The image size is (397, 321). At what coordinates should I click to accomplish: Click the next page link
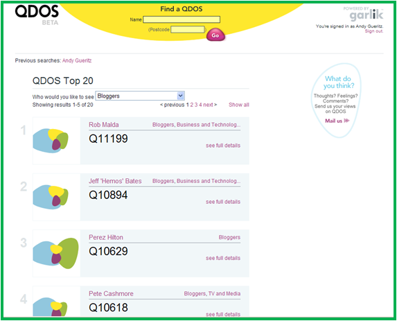pyautogui.click(x=210, y=105)
